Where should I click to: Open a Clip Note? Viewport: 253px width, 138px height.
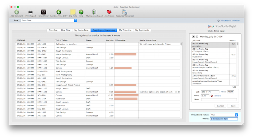[x=73, y=12]
